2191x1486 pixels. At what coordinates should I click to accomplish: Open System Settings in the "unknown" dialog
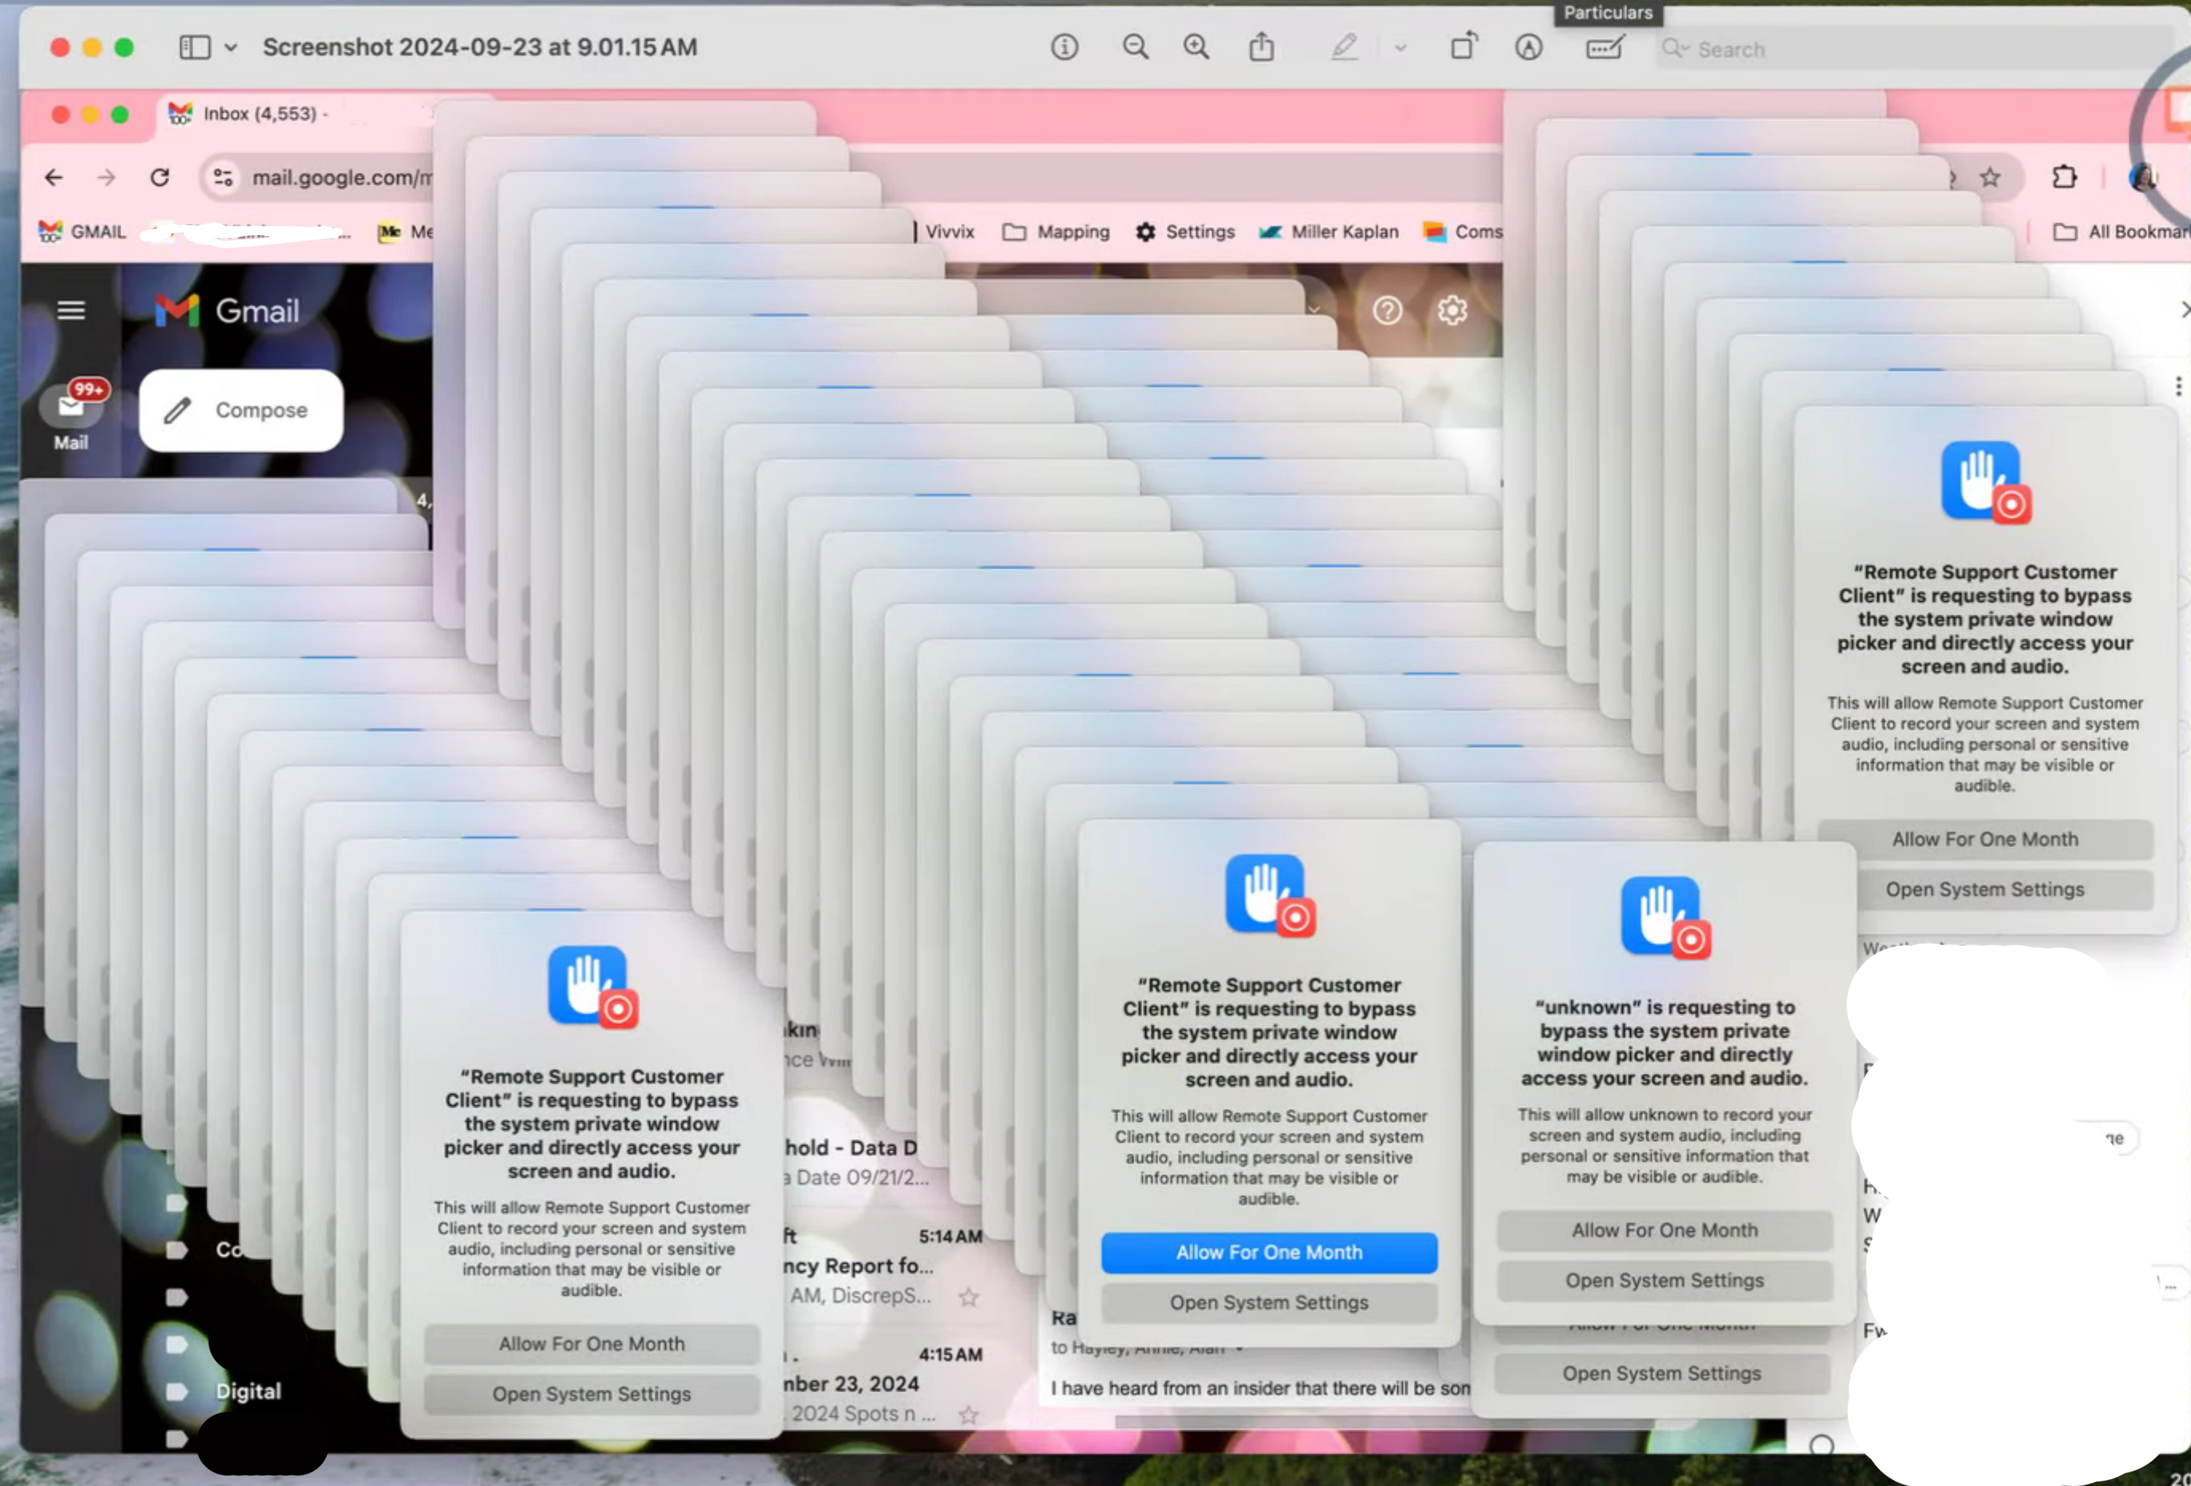[x=1664, y=1280]
